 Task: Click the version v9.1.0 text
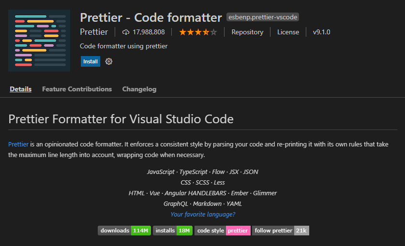[x=322, y=32]
